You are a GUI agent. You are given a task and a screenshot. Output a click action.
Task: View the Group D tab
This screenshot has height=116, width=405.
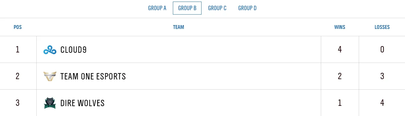tap(247, 8)
